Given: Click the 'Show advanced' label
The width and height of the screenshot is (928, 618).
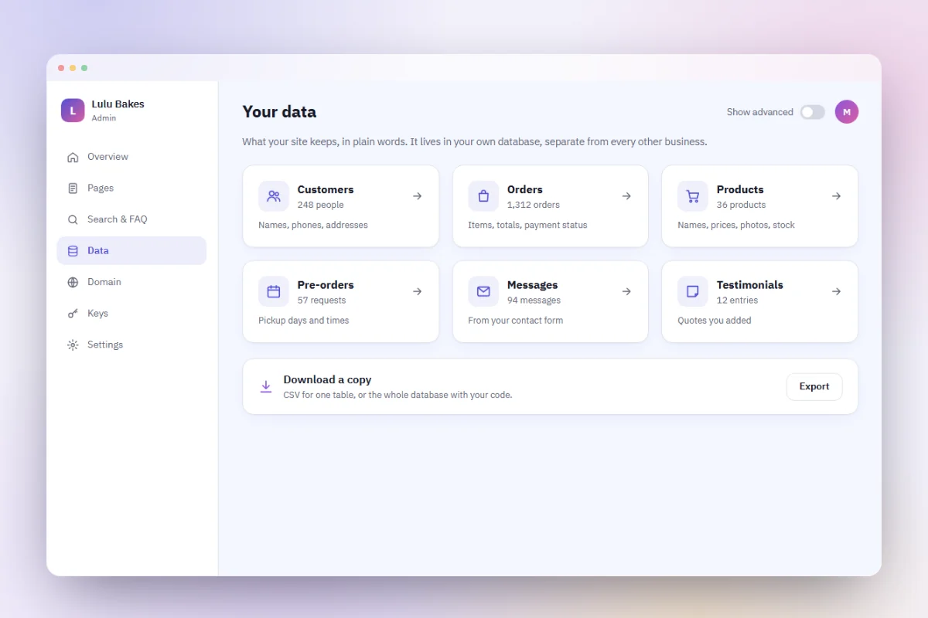Looking at the screenshot, I should tap(760, 112).
